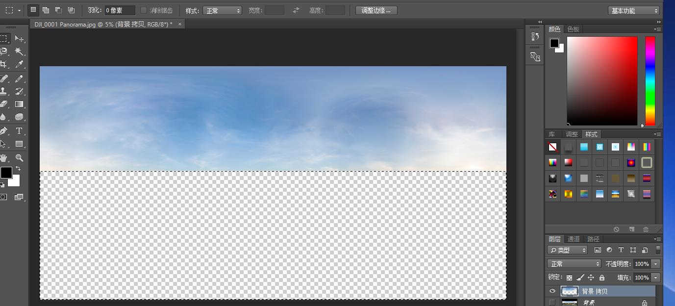Select the Hand tool

(4, 158)
